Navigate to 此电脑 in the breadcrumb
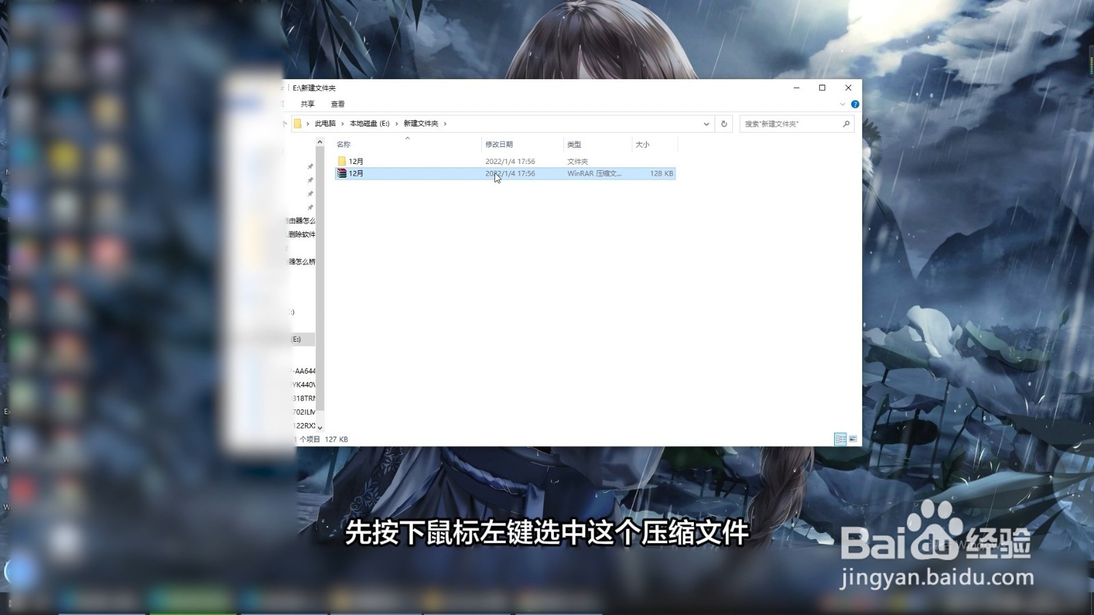 [325, 124]
